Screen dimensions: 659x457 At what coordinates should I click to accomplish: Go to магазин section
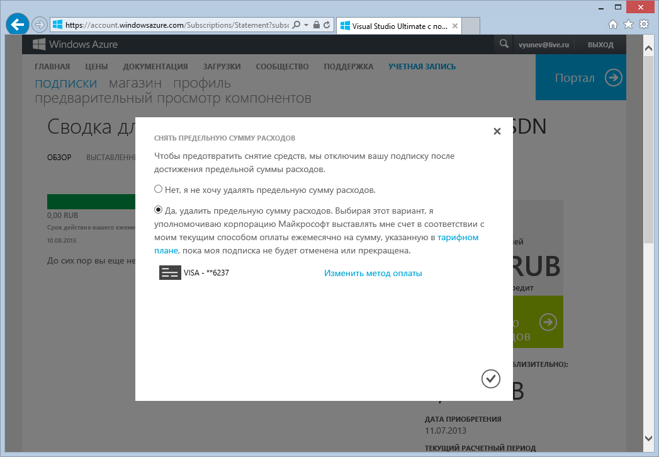pyautogui.click(x=135, y=83)
